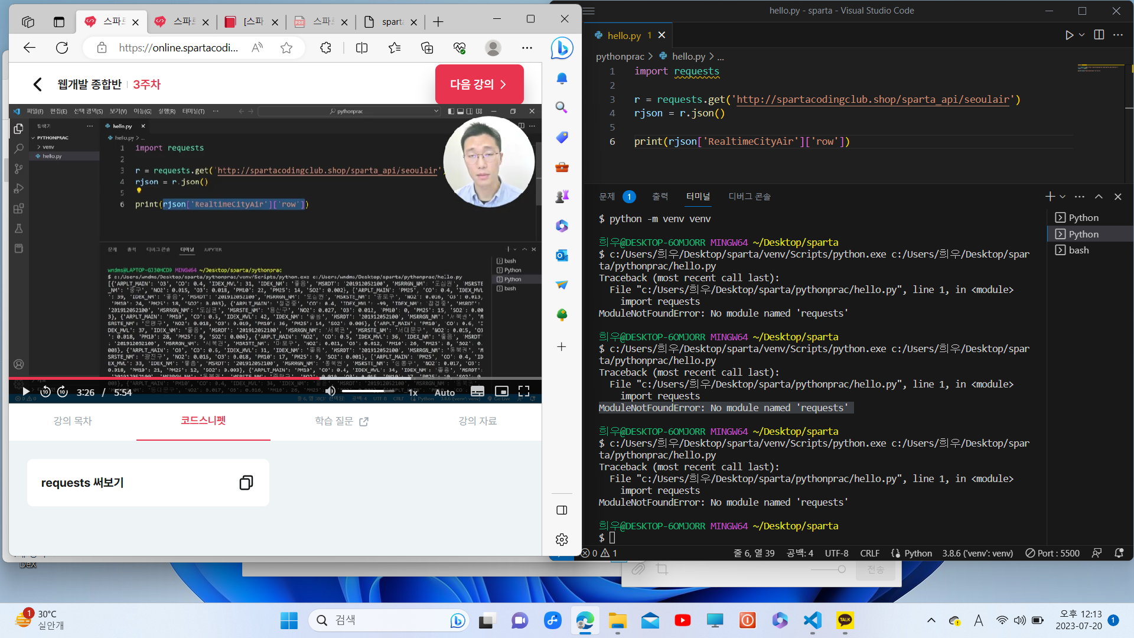Viewport: 1134px width, 638px height.
Task: Rewind lecture video ten seconds
Action: tap(45, 392)
